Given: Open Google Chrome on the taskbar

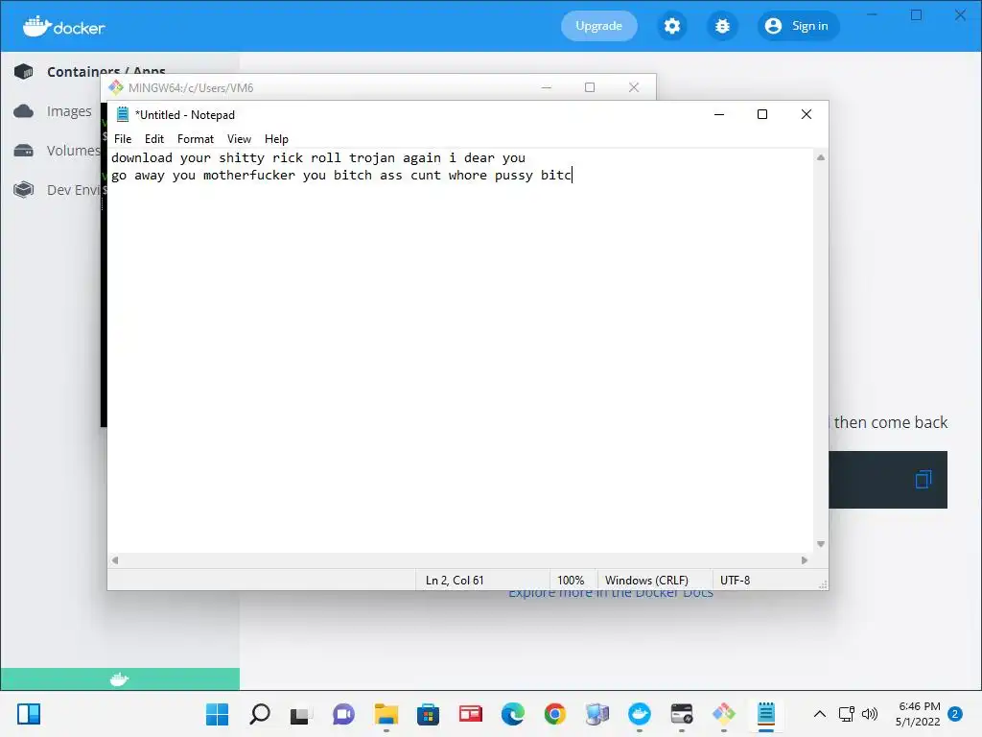Looking at the screenshot, I should [x=554, y=714].
